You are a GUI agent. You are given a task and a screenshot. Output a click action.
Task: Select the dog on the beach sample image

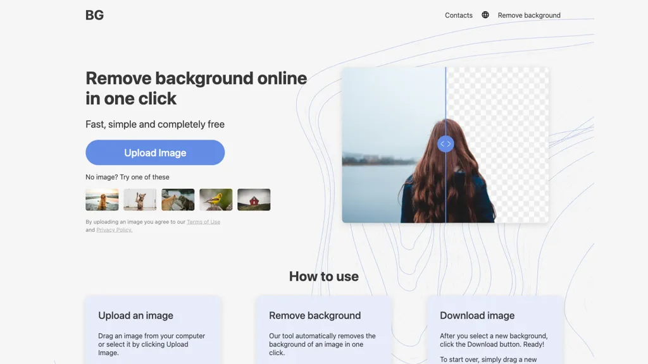(102, 199)
